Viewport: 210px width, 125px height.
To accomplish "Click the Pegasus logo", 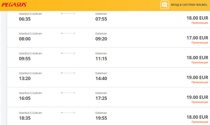I will pos(14,5).
